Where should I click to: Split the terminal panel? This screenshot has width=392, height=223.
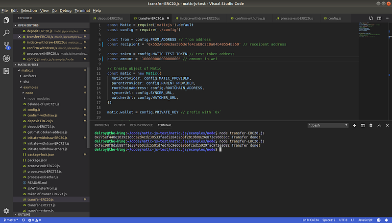coord(363,125)
